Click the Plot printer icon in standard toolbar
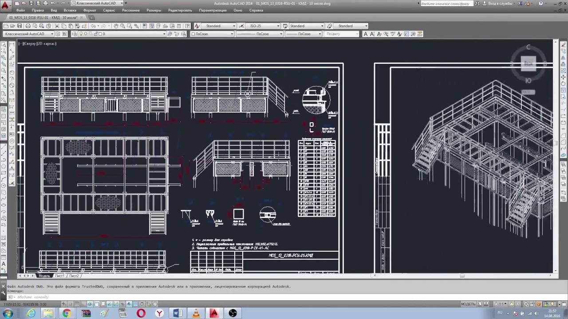Screen dimensions: 568x319 (x=28, y=26)
